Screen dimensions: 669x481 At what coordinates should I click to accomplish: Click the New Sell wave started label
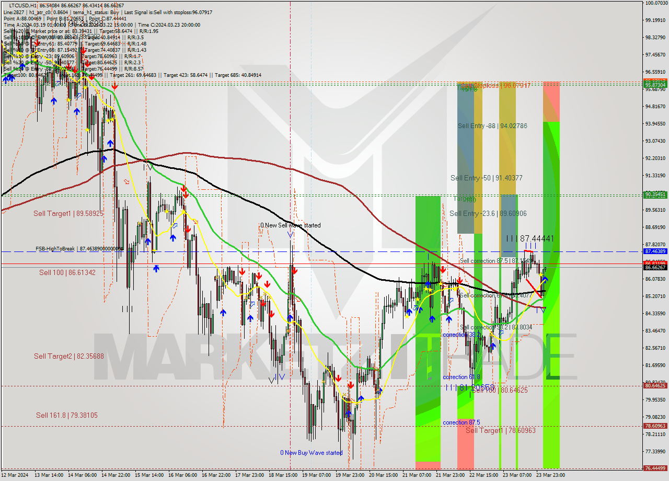point(291,225)
